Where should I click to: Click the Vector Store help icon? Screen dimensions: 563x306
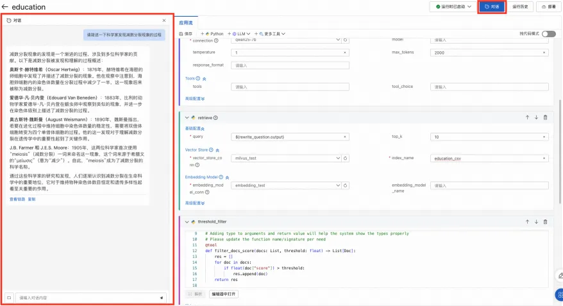(x=211, y=149)
